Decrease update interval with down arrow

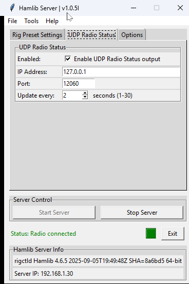point(85,98)
